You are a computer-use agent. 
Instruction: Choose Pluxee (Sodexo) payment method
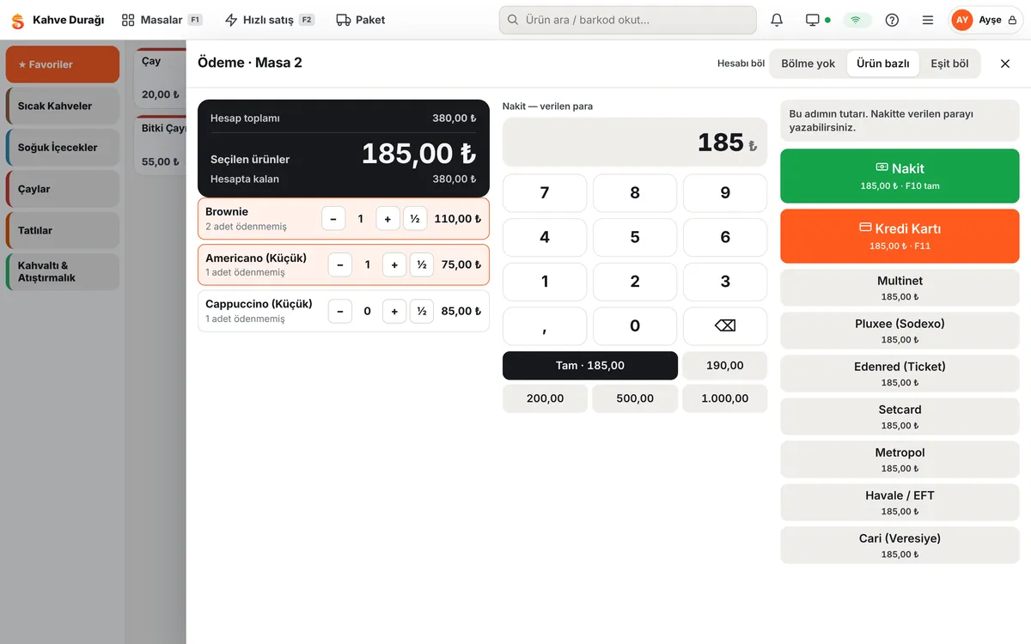pyautogui.click(x=900, y=331)
